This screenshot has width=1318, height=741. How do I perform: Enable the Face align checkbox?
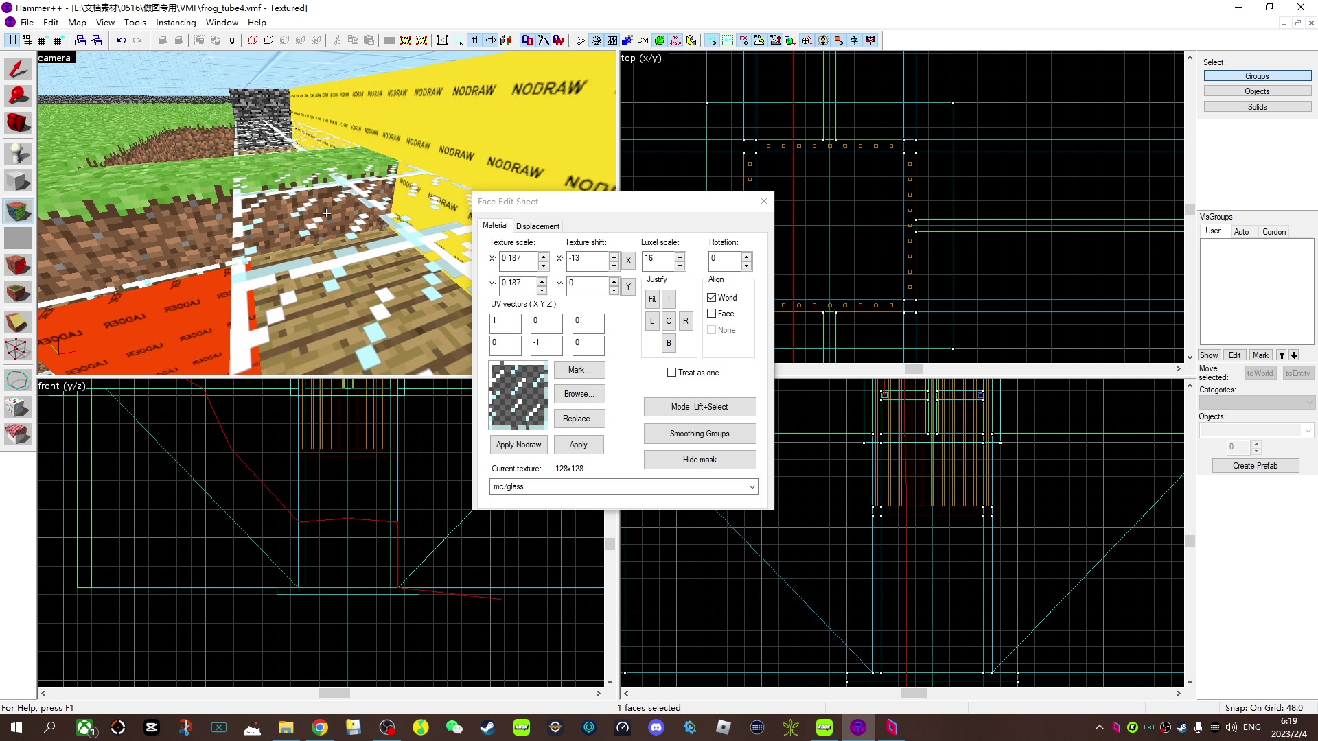click(712, 314)
